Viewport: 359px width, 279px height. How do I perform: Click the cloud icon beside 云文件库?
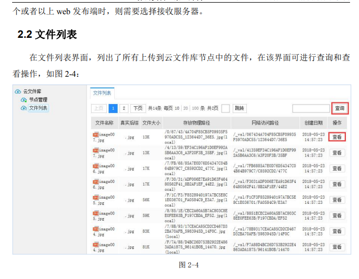click(x=18, y=91)
